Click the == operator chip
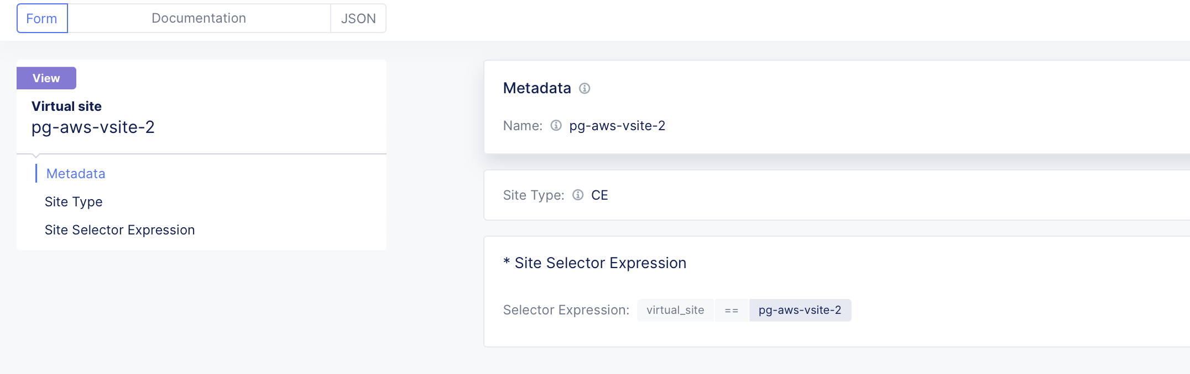 (x=731, y=310)
